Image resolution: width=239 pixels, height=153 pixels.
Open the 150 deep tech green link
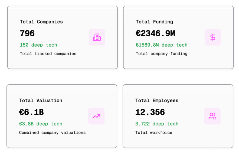[38, 45]
